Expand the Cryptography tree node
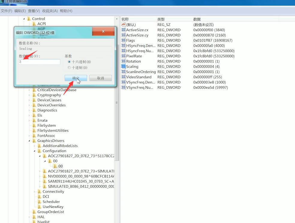This screenshot has height=223, width=295. pos(29,95)
